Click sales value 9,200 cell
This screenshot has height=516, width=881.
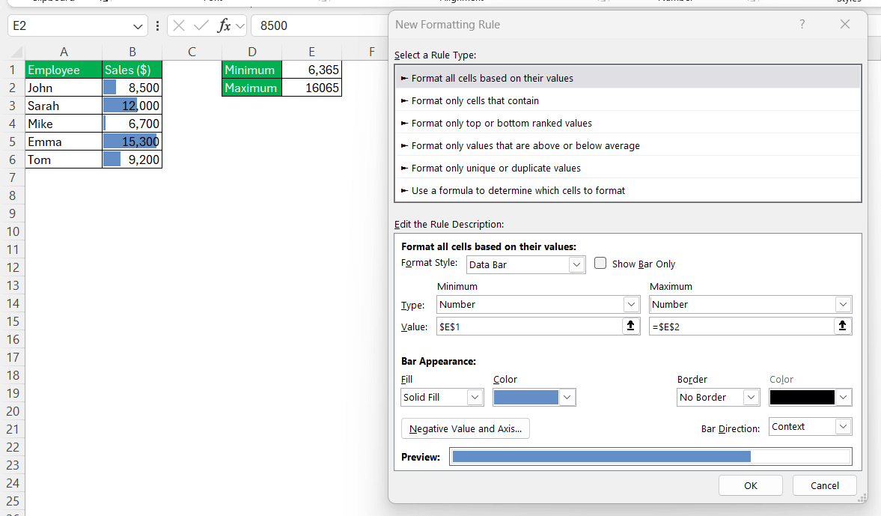[132, 160]
